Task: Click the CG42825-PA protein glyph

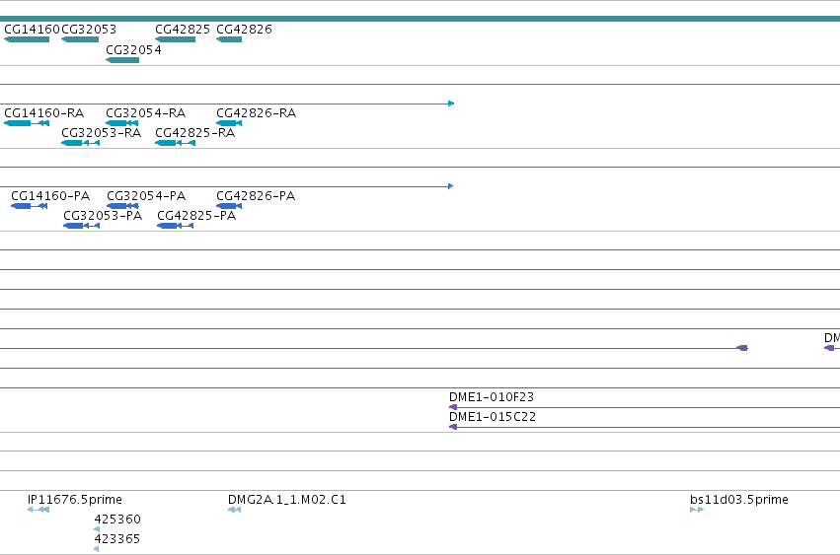Action: pos(175,226)
